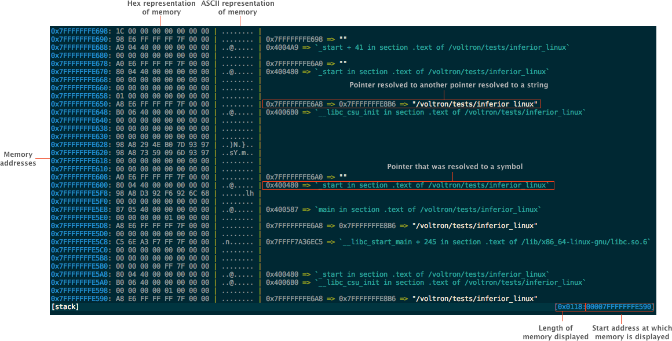Select hex bytes 00 00 00 00 FF 7F 00 00
The height and width of the screenshot is (341, 672).
162,266
